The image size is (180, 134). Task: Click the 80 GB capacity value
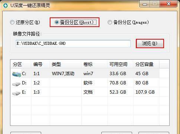pos(142,83)
